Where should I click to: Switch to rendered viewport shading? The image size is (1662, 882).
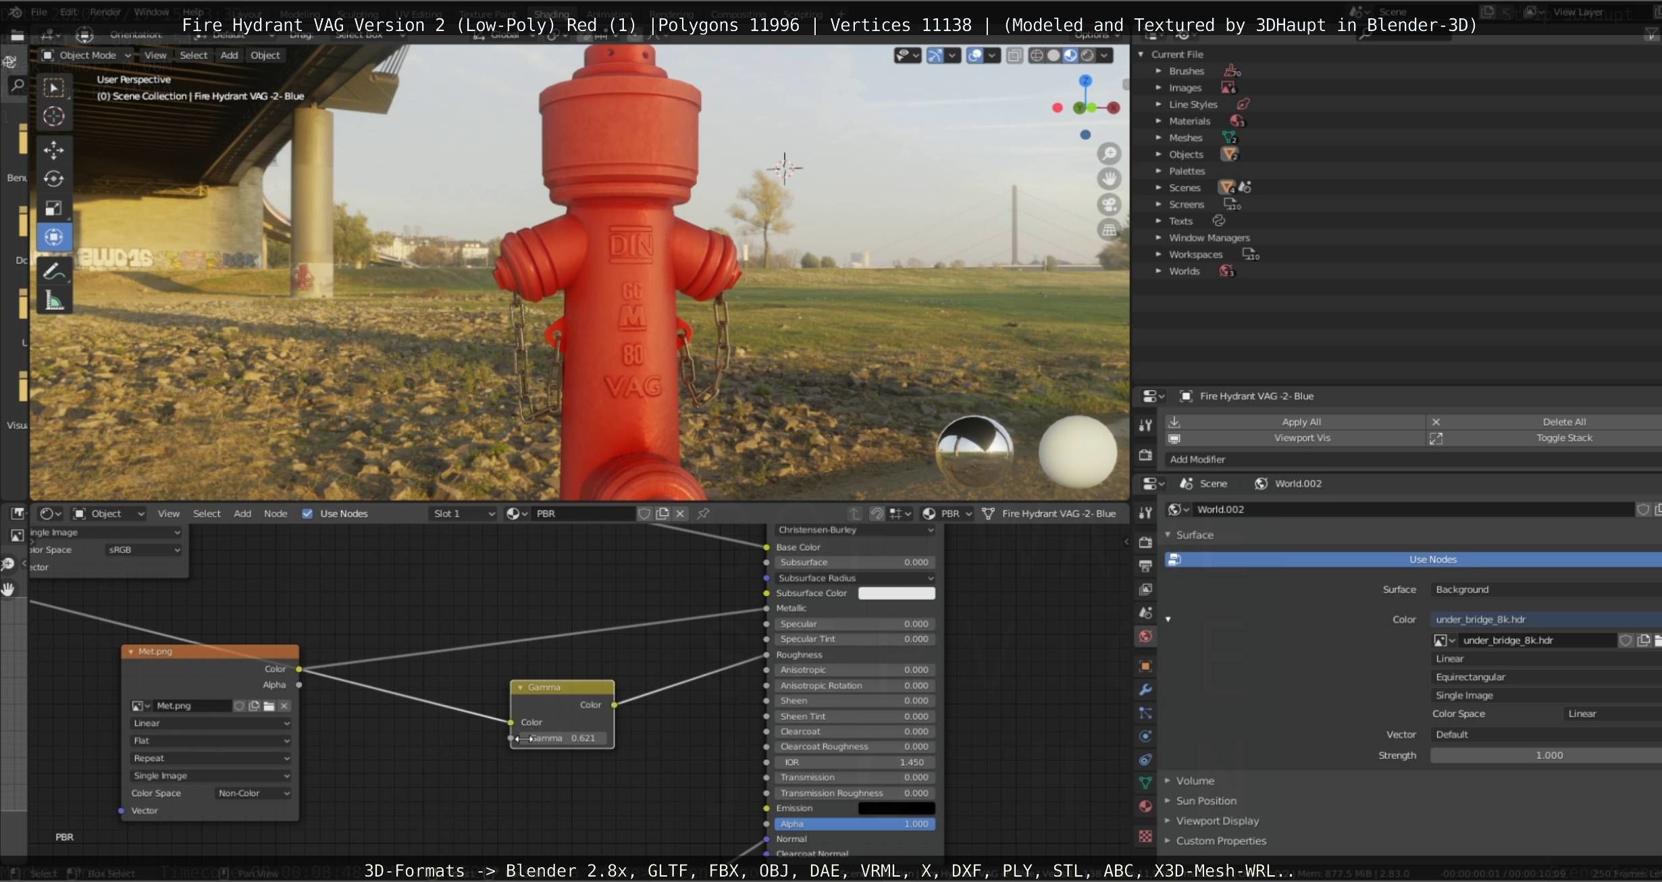coord(1087,55)
